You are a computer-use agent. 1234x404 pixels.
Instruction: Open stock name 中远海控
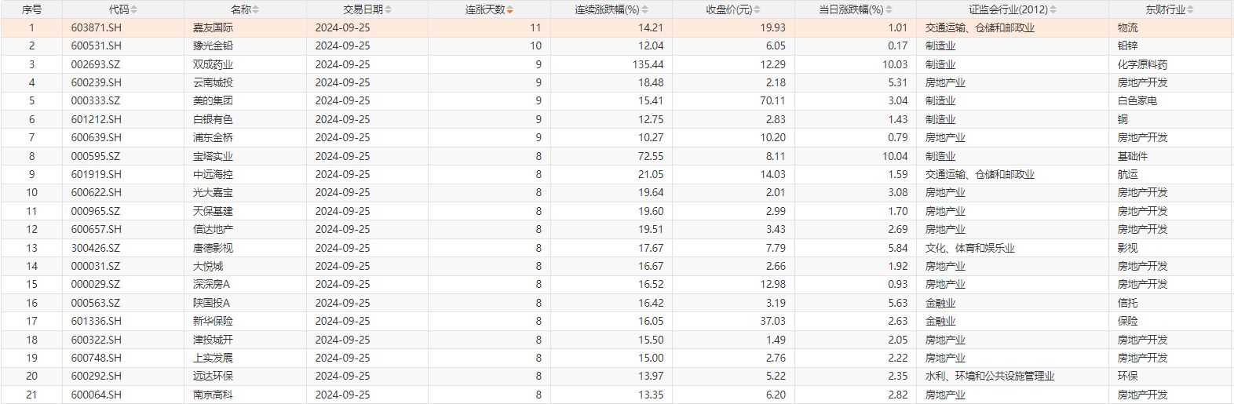pos(213,174)
